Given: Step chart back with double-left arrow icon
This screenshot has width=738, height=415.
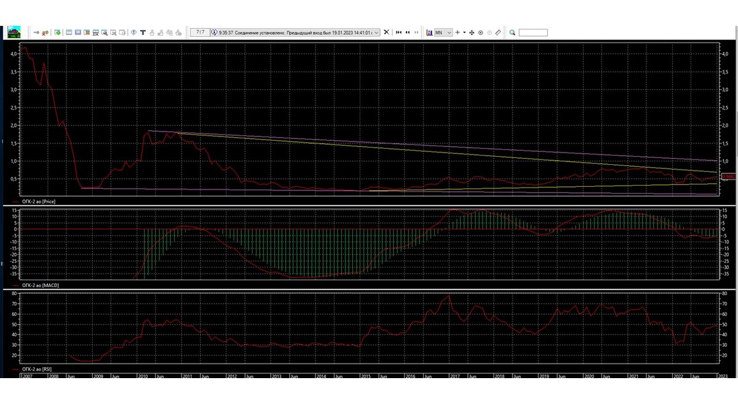Looking at the screenshot, I should (408, 32).
